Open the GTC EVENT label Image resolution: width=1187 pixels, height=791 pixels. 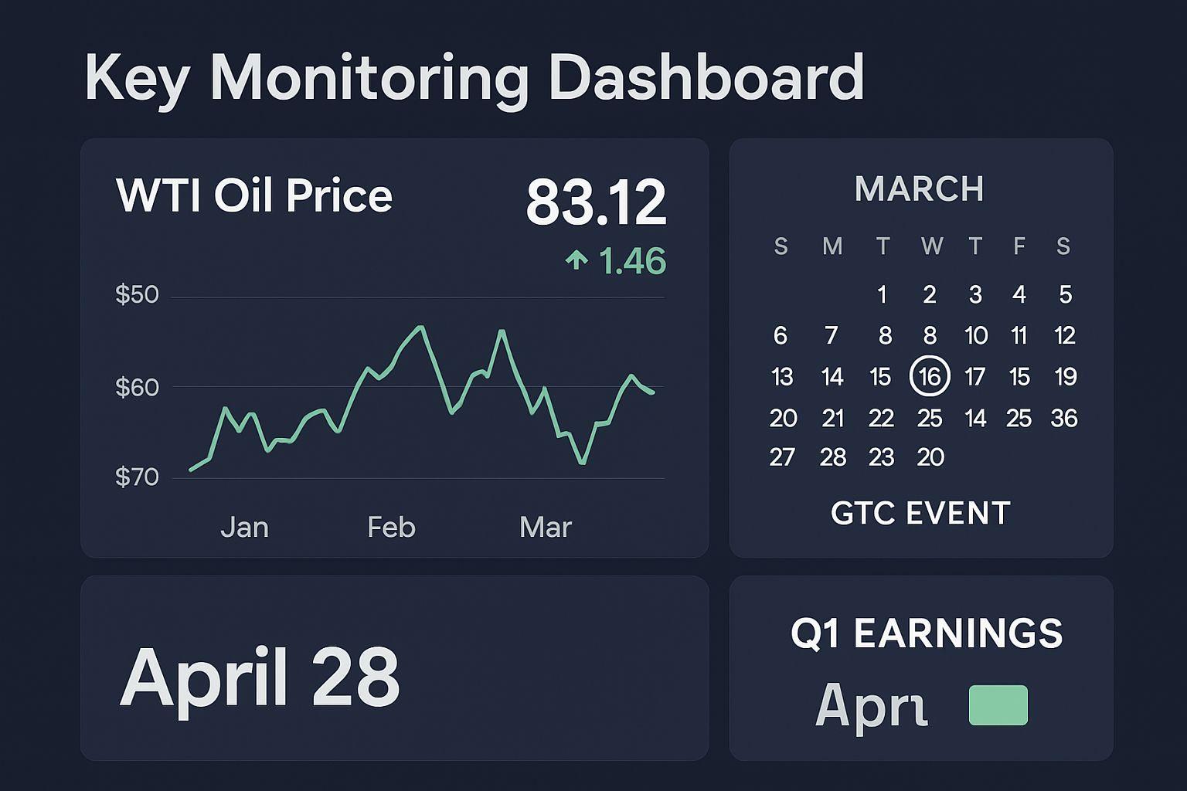click(920, 513)
